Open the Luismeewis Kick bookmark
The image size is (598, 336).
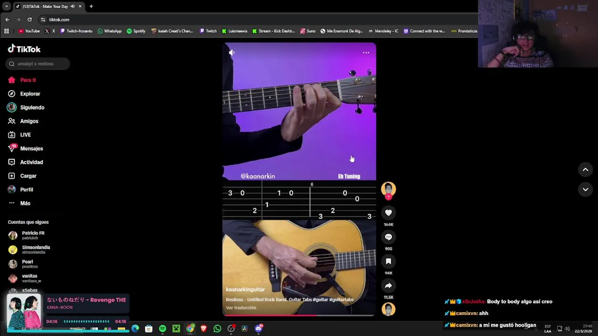click(235, 31)
